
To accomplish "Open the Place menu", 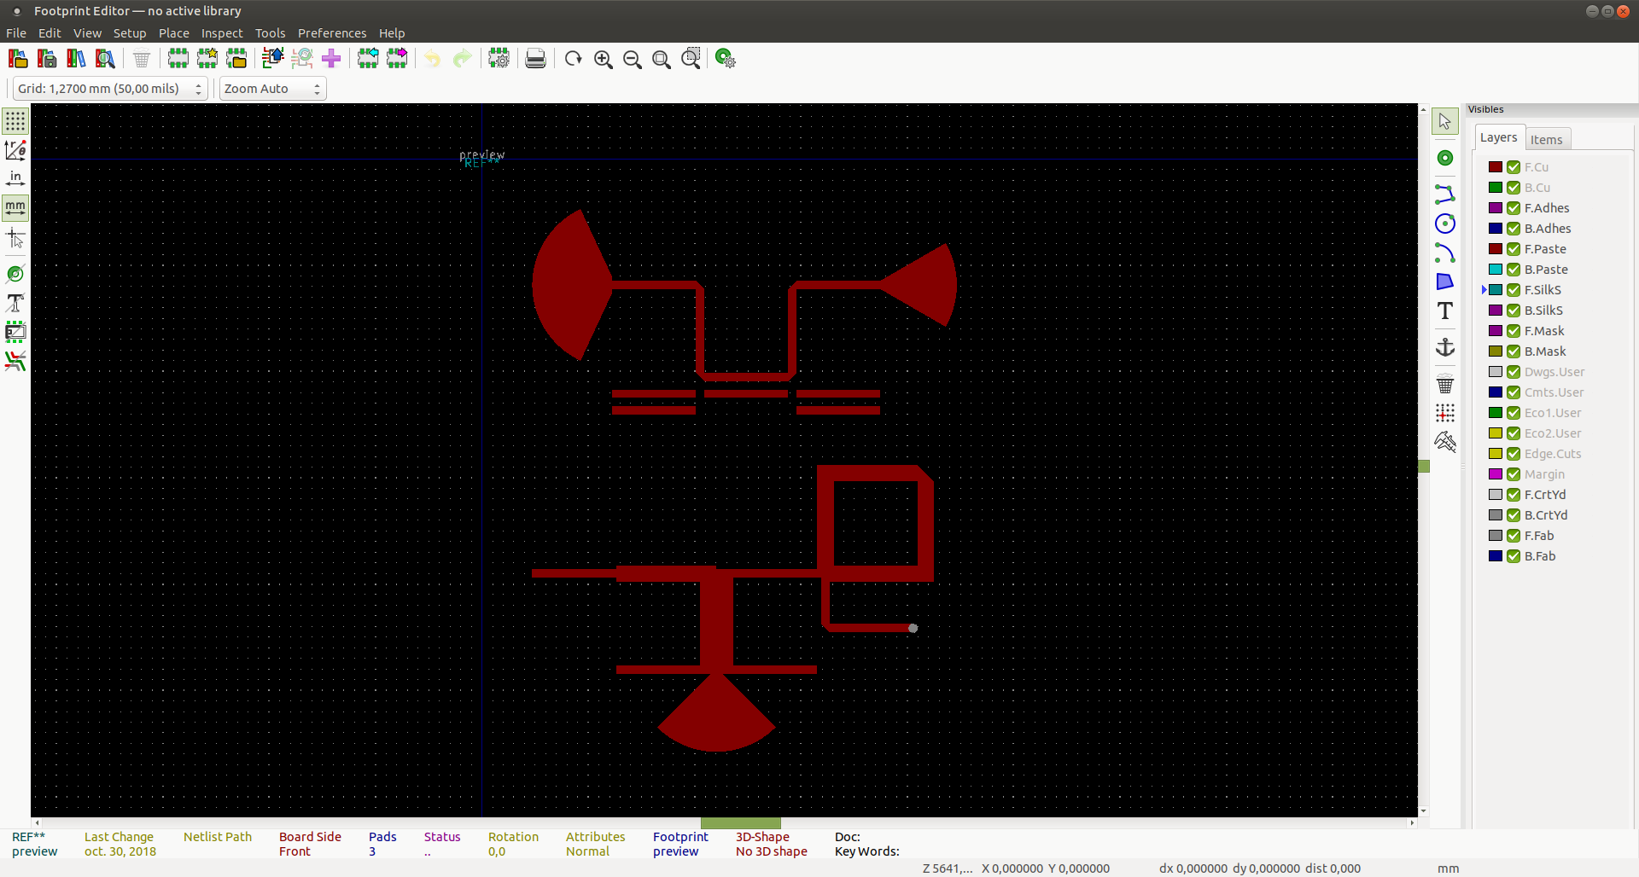I will tap(174, 33).
